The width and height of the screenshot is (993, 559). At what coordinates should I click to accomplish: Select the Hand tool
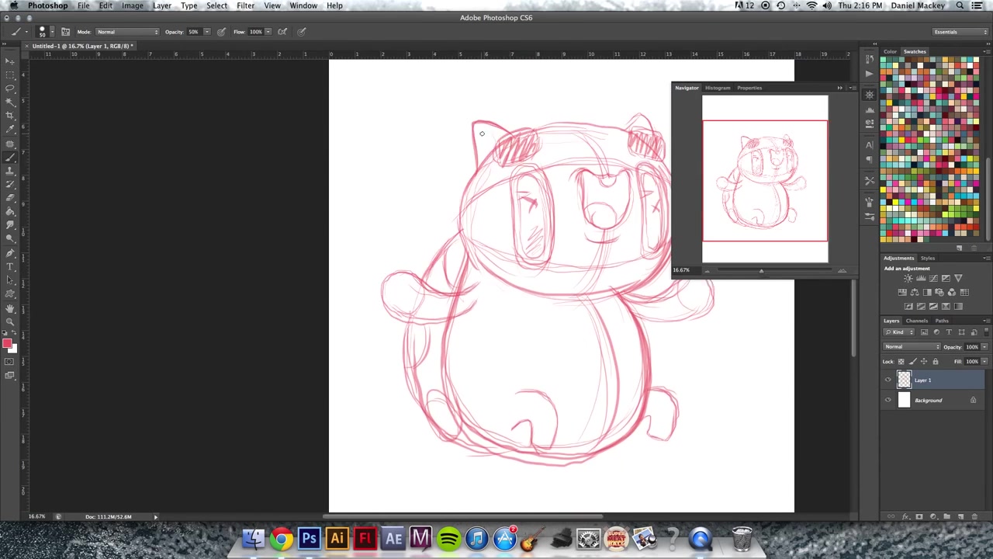[10, 308]
